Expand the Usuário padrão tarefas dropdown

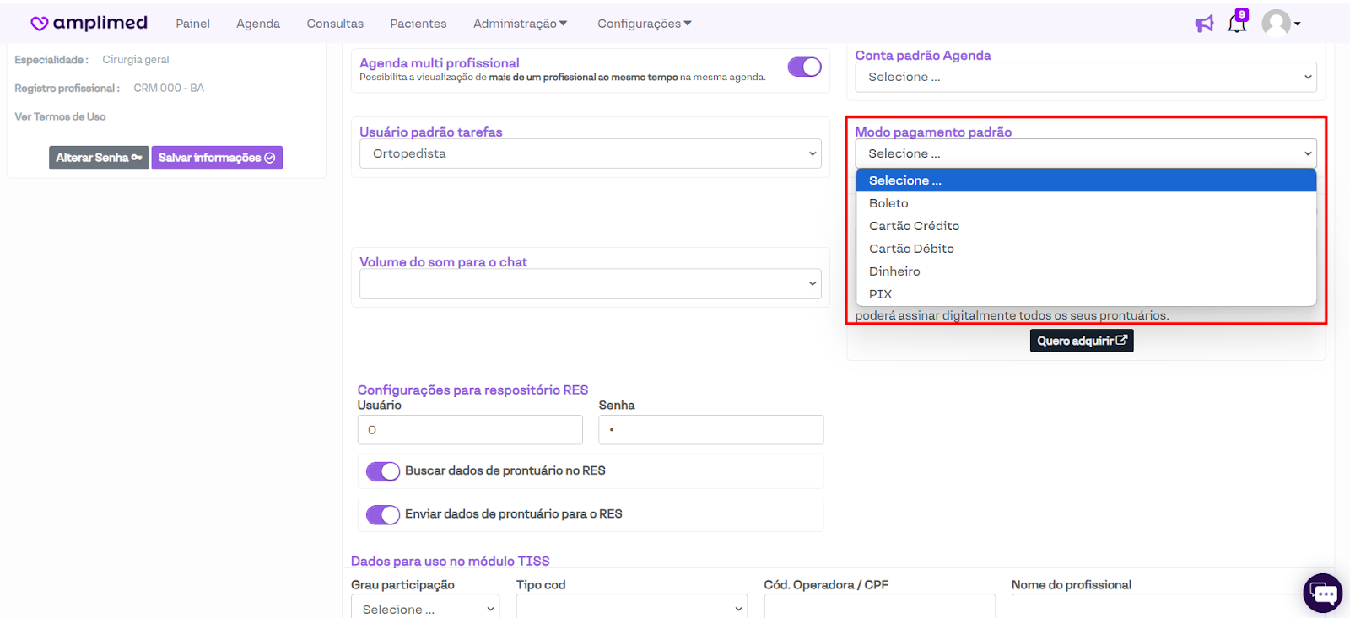(x=590, y=153)
